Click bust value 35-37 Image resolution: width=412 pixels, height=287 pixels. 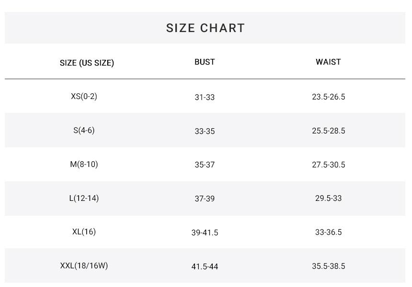click(205, 165)
